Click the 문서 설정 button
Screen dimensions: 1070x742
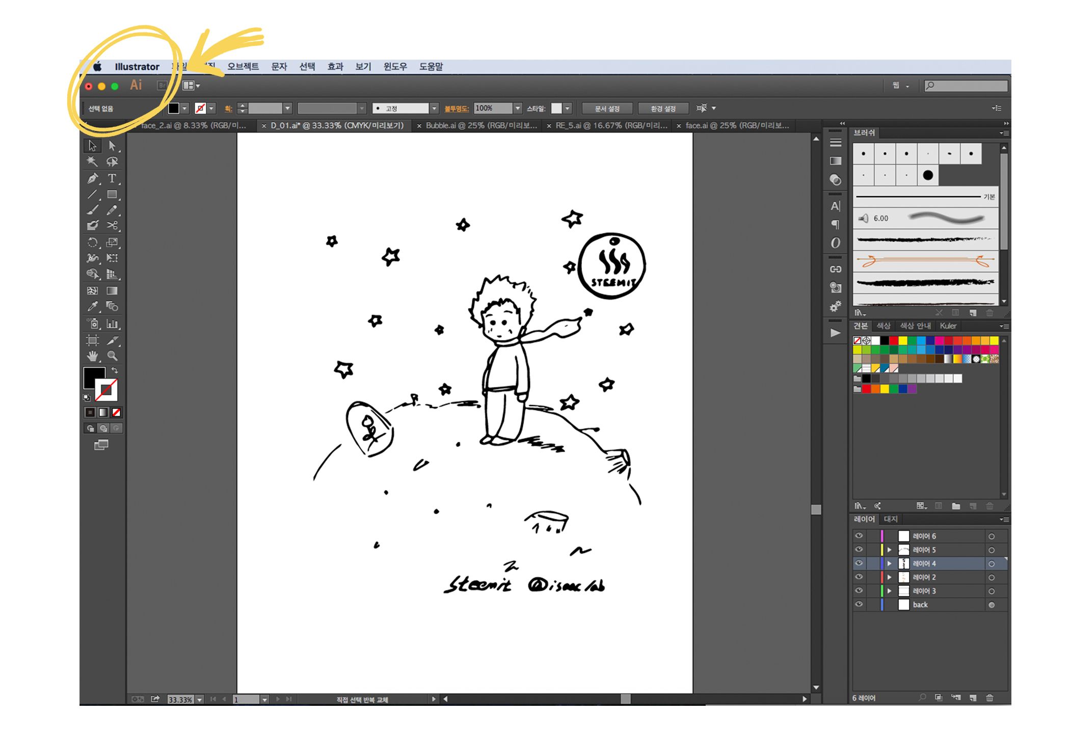coord(607,109)
